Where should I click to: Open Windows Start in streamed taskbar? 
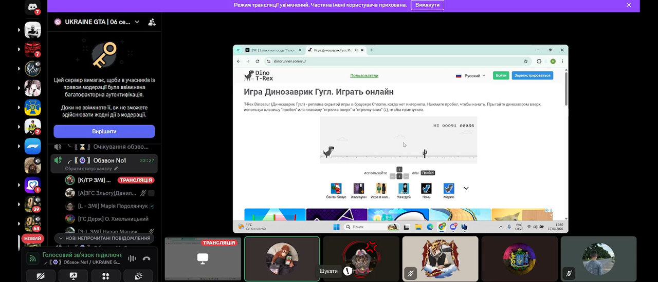coord(336,227)
